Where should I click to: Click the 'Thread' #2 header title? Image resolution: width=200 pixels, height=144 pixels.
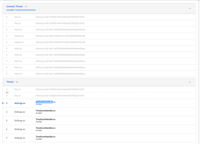(10, 82)
